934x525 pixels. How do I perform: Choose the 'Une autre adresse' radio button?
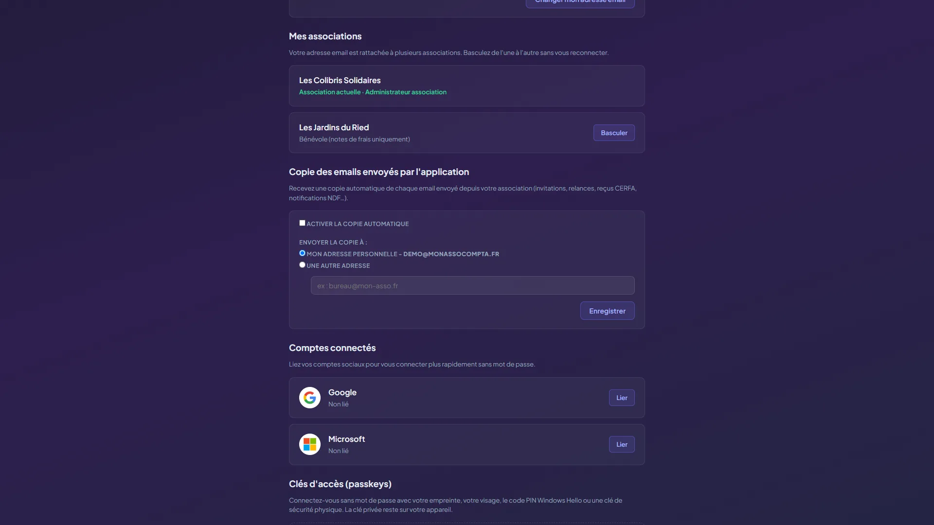(302, 265)
